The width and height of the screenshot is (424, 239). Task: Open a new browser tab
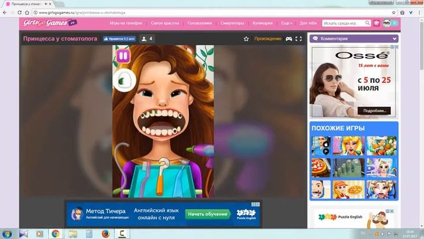tap(60, 4)
